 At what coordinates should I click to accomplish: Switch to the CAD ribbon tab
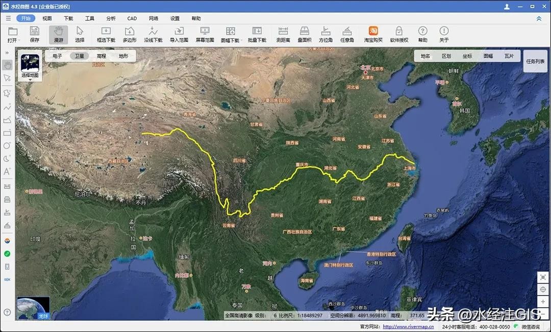(132, 18)
